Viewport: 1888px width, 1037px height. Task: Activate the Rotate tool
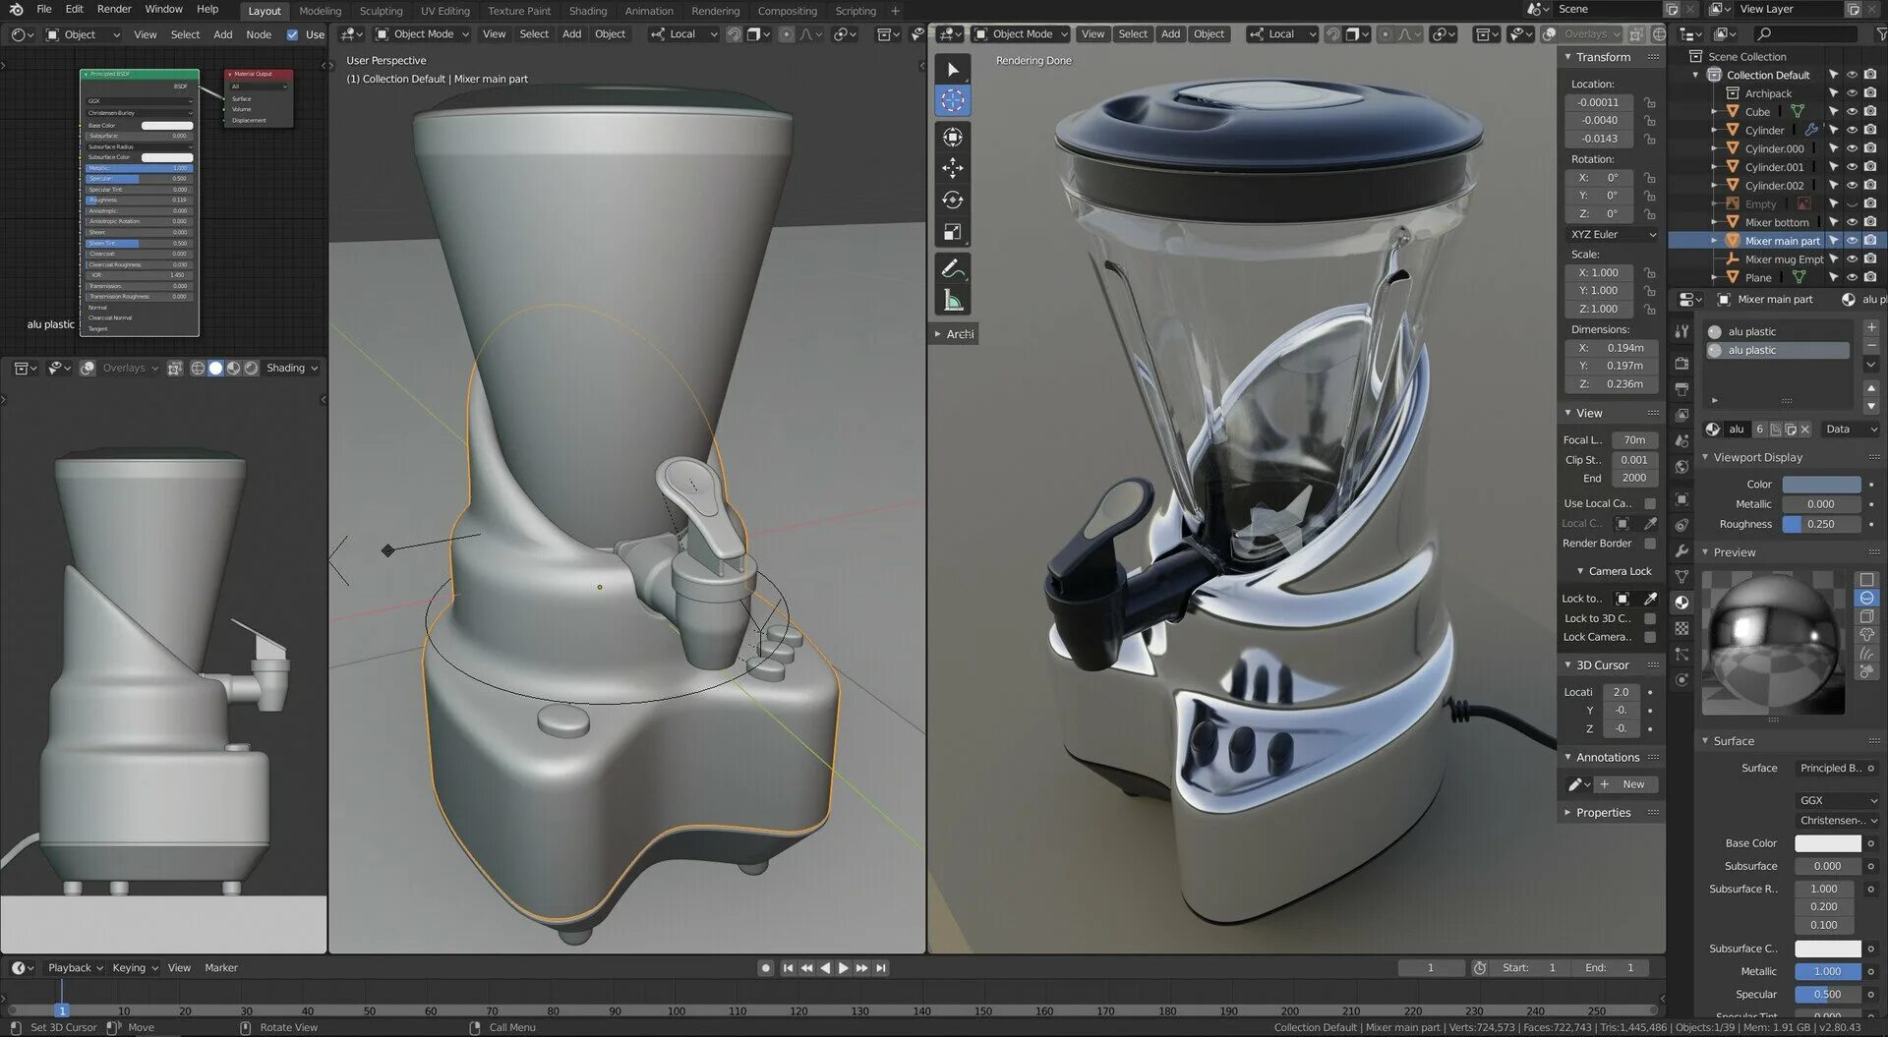point(952,201)
